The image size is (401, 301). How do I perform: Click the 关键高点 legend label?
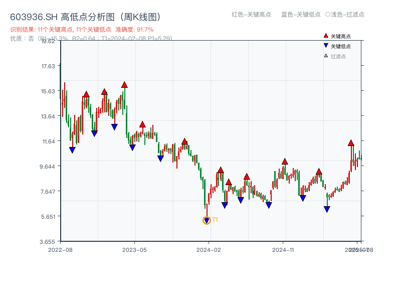(x=341, y=36)
